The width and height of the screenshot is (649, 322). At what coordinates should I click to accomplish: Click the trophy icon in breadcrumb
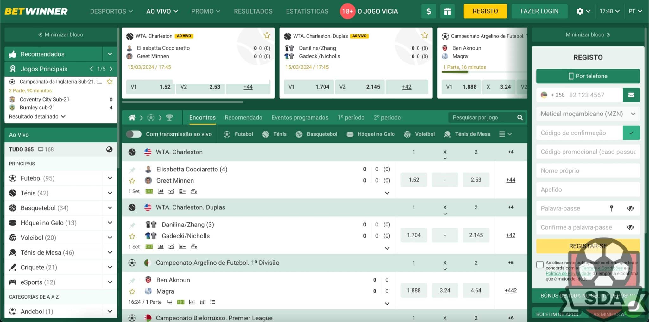[169, 118]
